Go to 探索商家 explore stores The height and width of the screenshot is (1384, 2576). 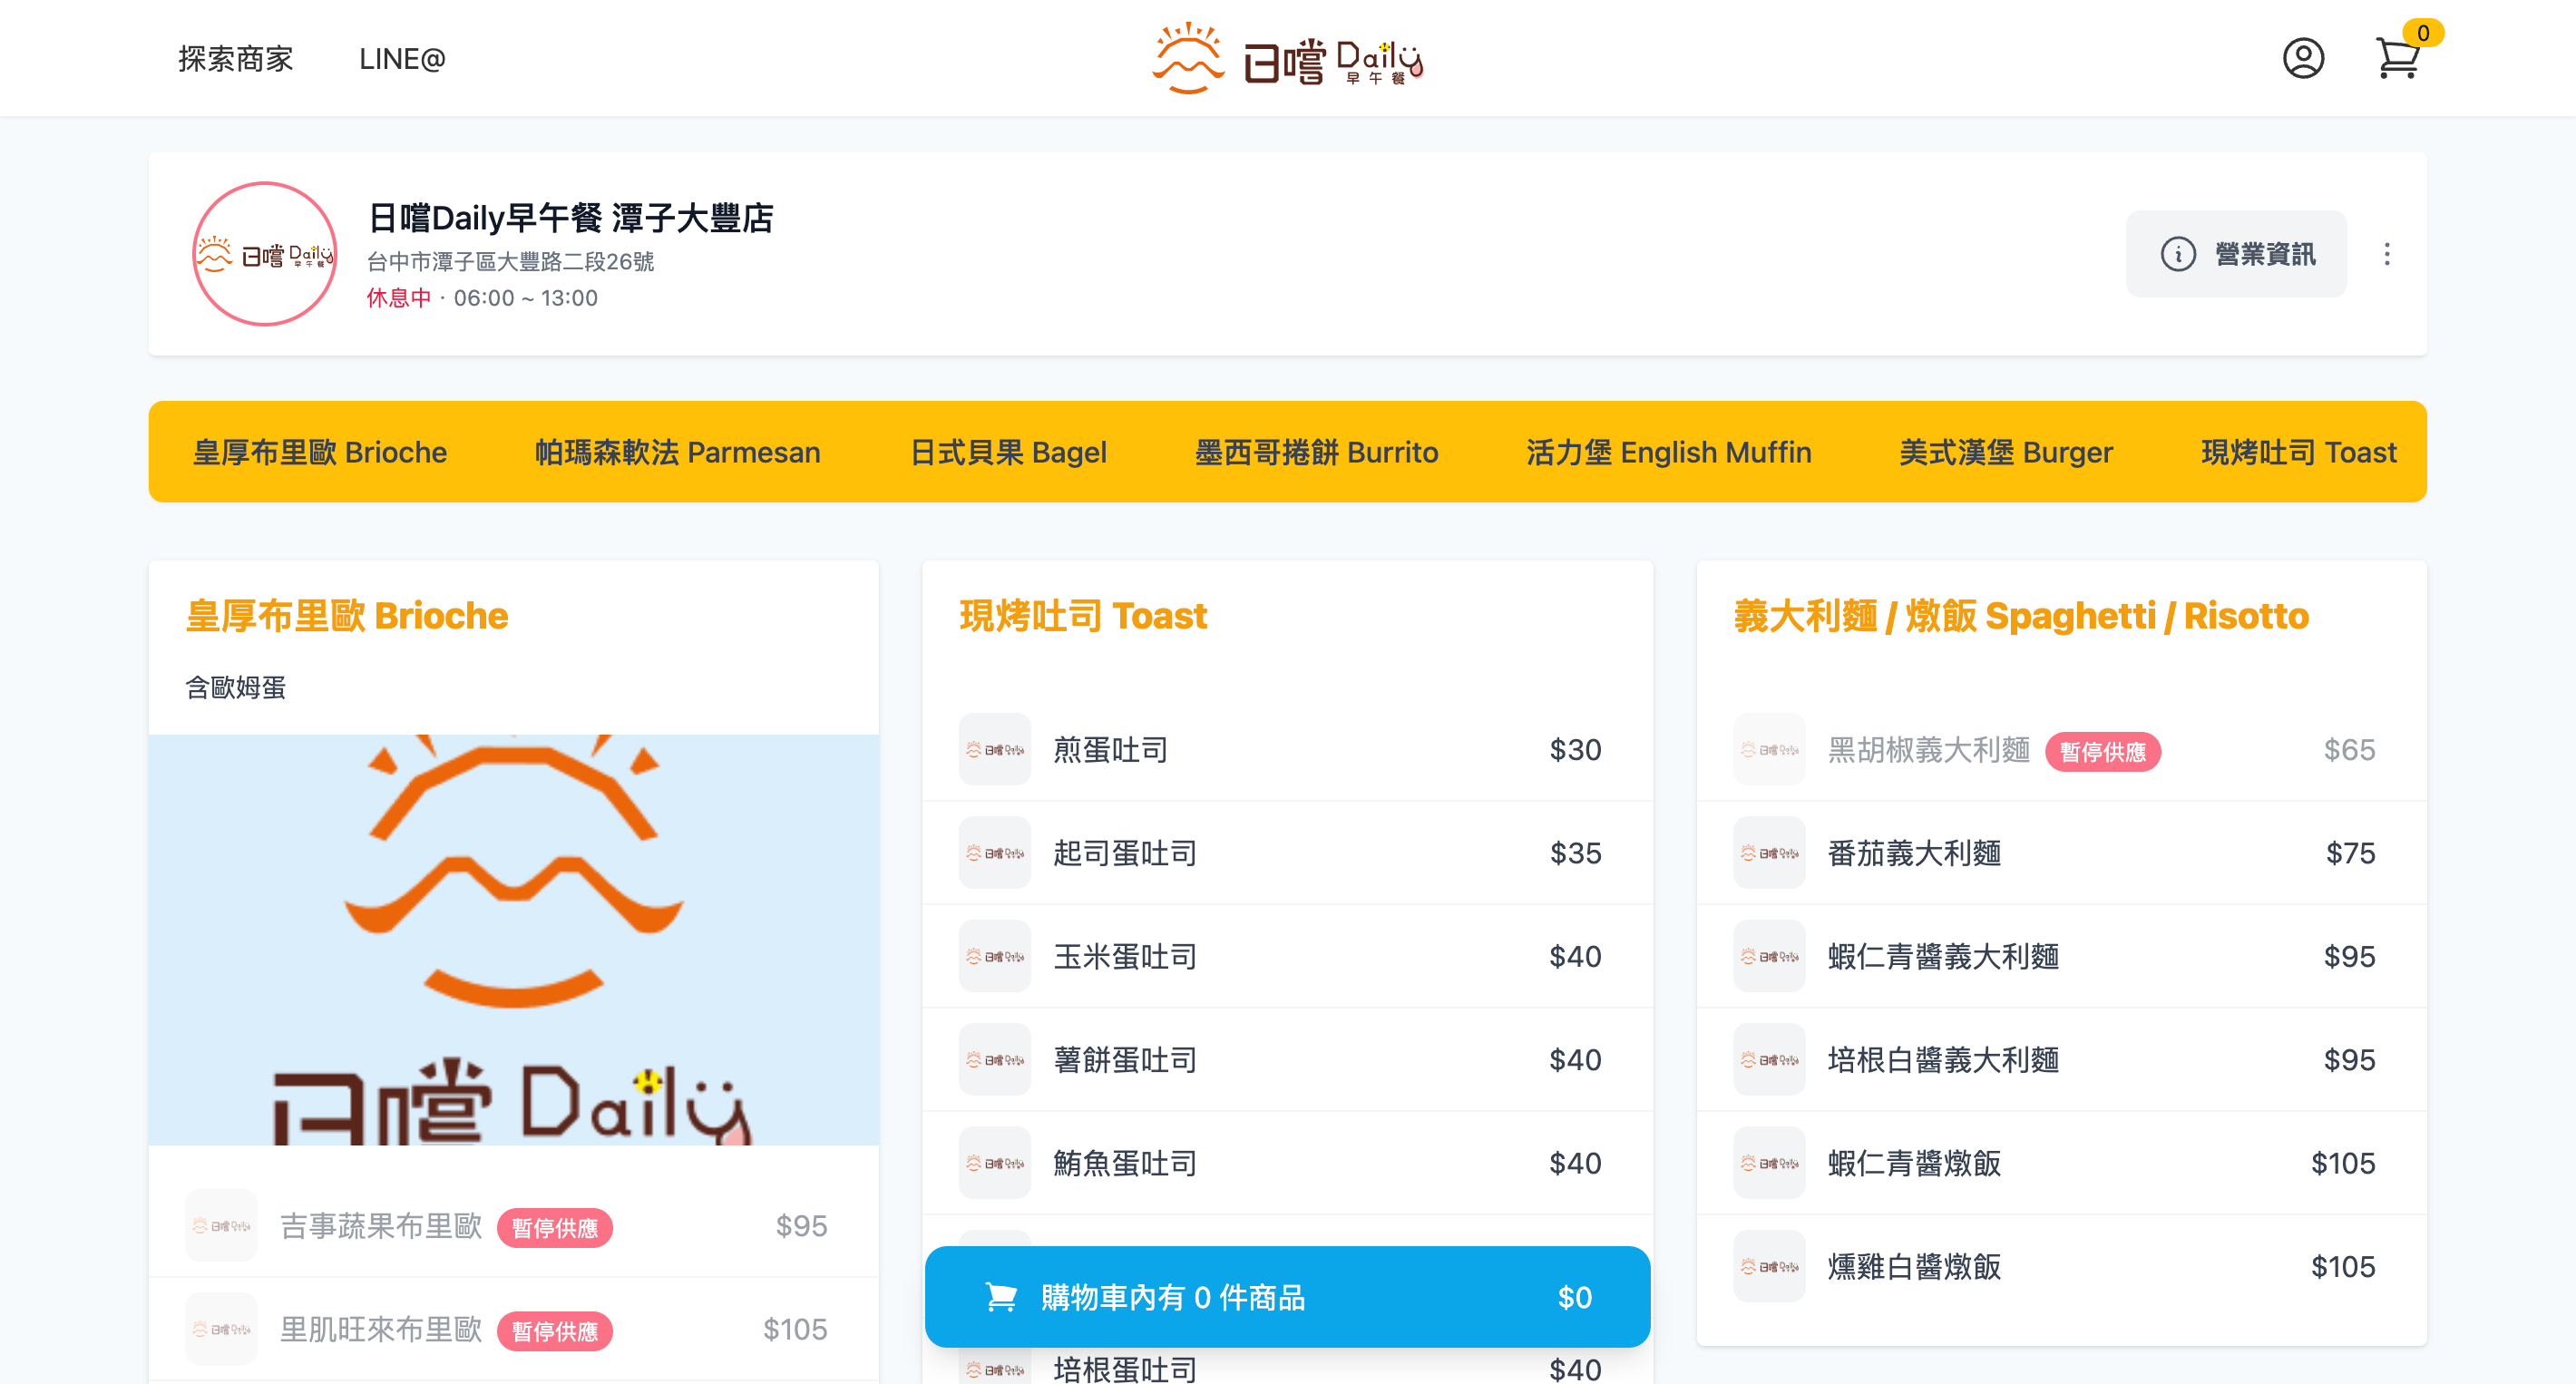tap(235, 59)
